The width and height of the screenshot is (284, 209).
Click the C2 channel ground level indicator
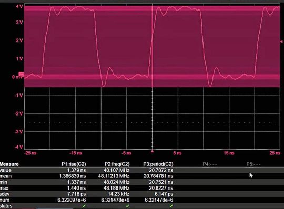pyautogui.click(x=22, y=74)
